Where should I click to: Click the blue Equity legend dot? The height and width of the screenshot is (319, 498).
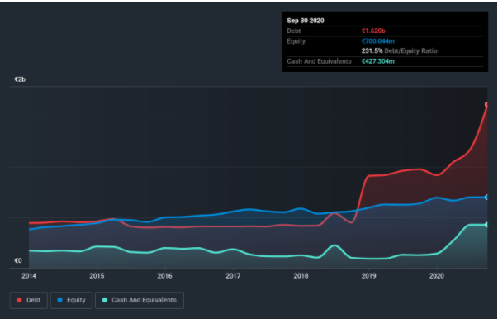coord(59,300)
